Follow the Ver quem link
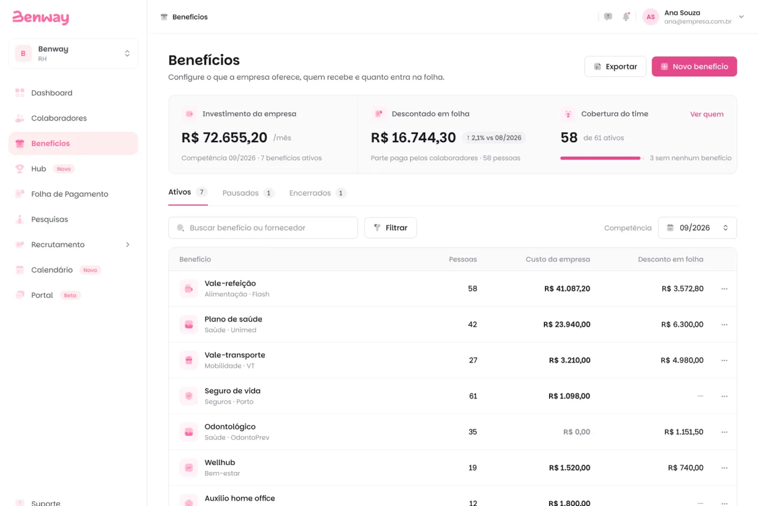Image resolution: width=758 pixels, height=506 pixels. click(x=707, y=114)
